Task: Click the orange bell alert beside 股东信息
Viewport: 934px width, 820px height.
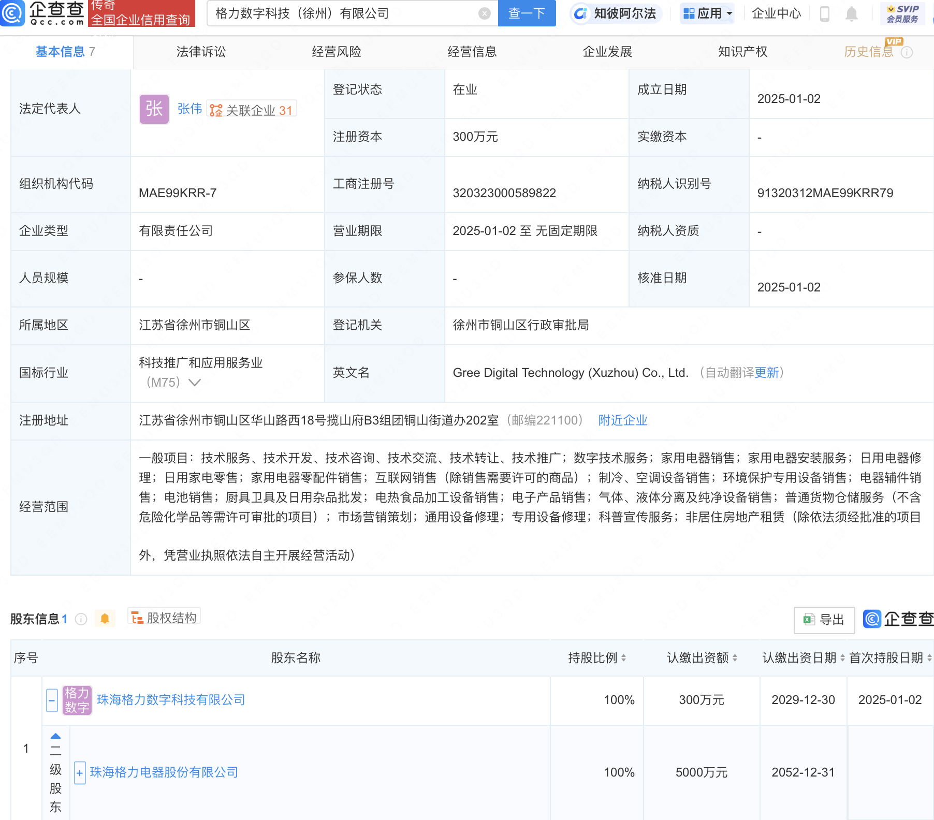Action: pyautogui.click(x=105, y=619)
